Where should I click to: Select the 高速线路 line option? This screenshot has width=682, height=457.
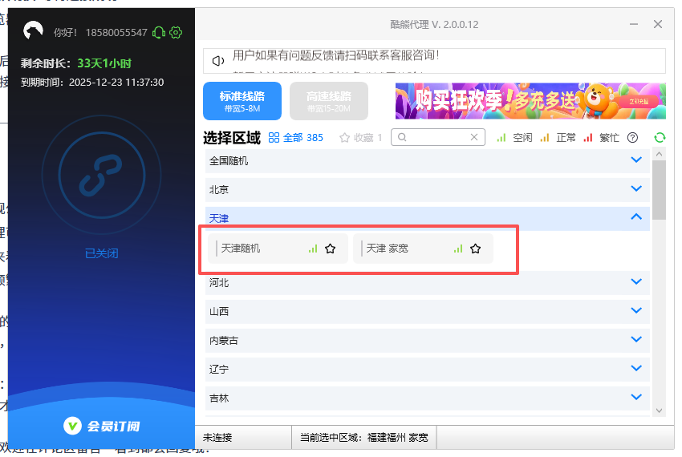[329, 101]
